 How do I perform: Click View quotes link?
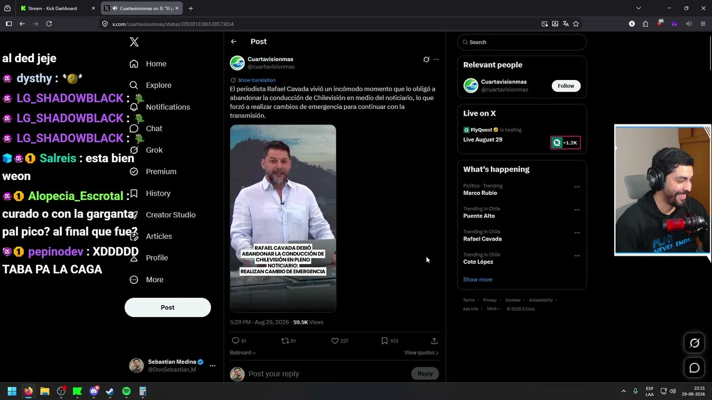tap(421, 353)
